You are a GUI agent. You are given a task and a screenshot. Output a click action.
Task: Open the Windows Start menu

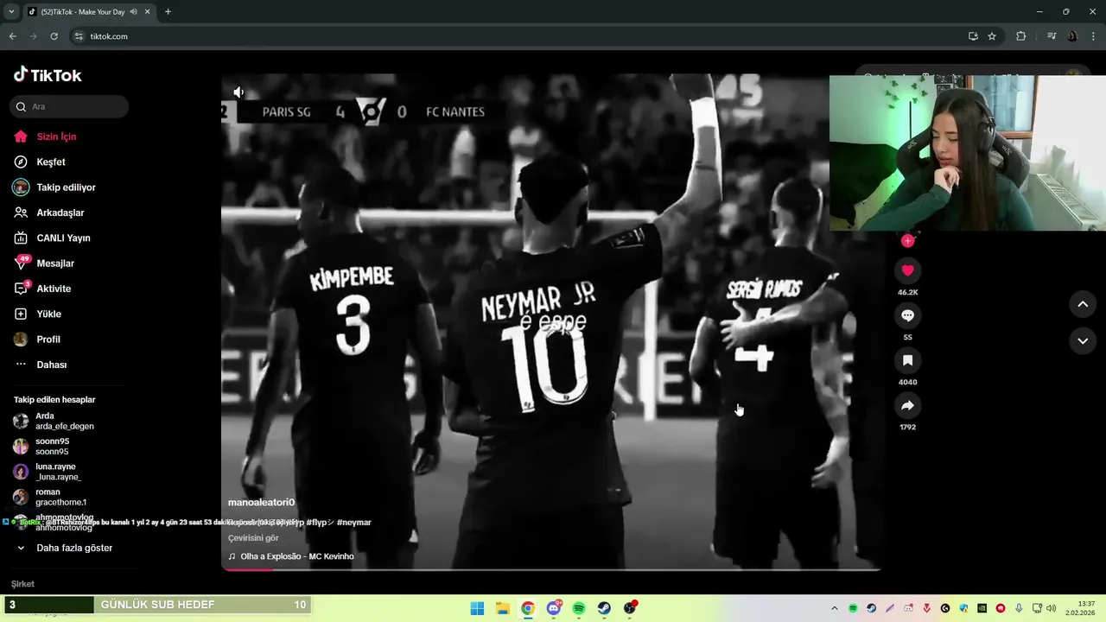point(477,608)
